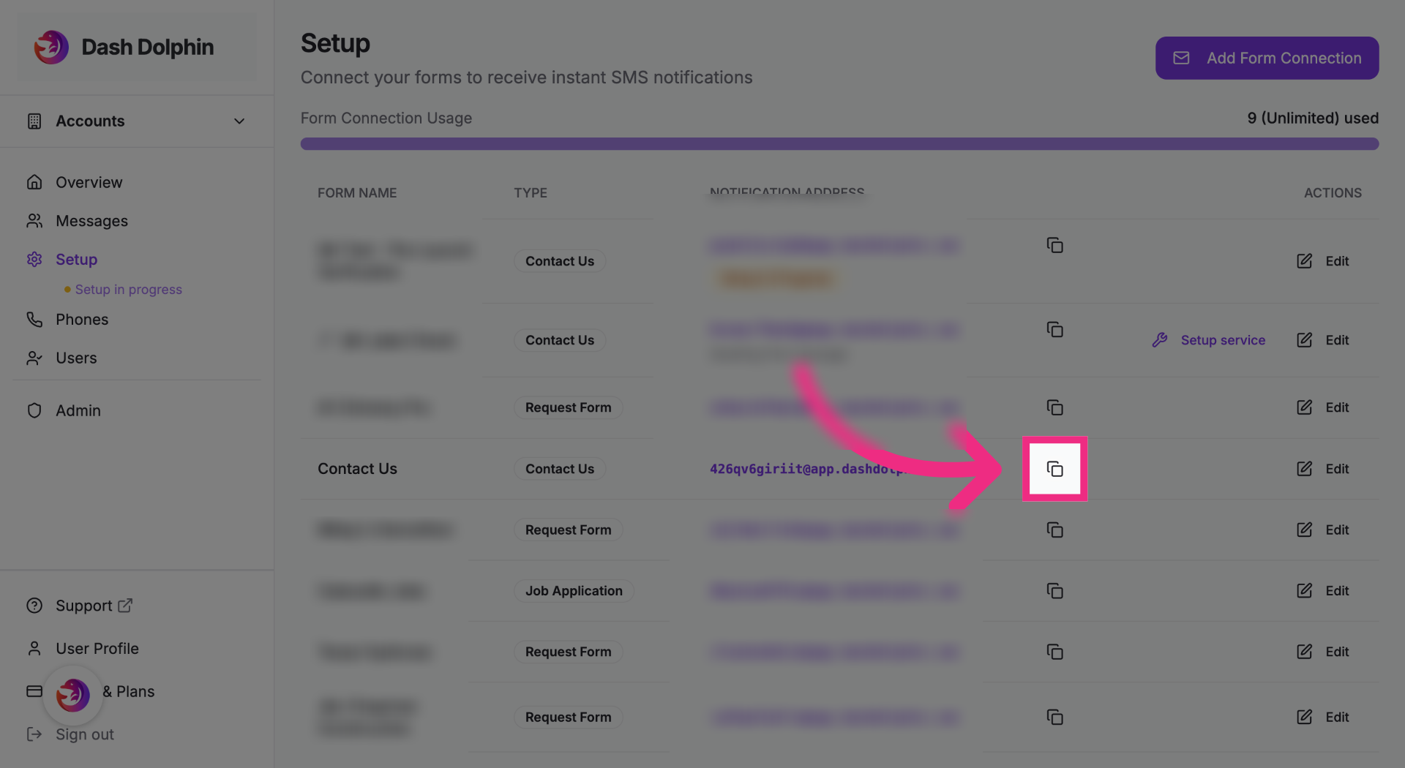Expand the Accounts dropdown chevron

[x=239, y=121]
